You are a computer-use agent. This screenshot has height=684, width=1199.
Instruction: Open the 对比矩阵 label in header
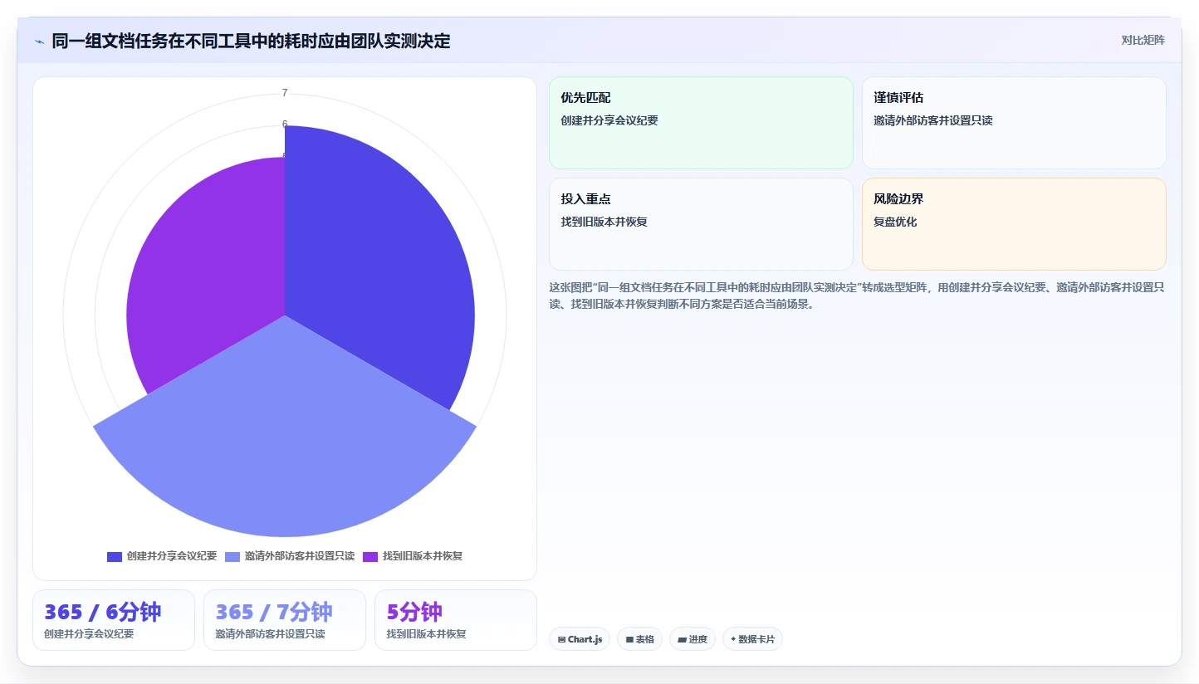coord(1143,40)
